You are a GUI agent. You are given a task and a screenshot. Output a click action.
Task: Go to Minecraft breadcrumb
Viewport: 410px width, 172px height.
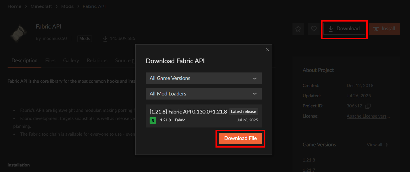tap(41, 6)
